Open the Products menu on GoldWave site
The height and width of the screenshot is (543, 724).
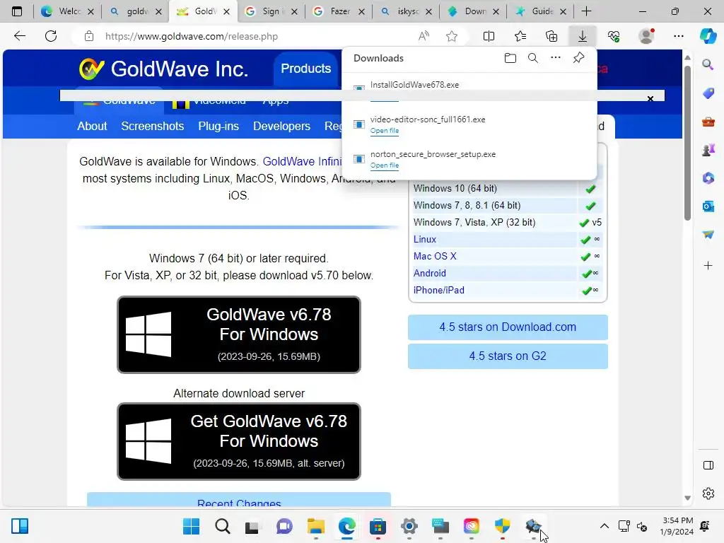[x=305, y=69]
